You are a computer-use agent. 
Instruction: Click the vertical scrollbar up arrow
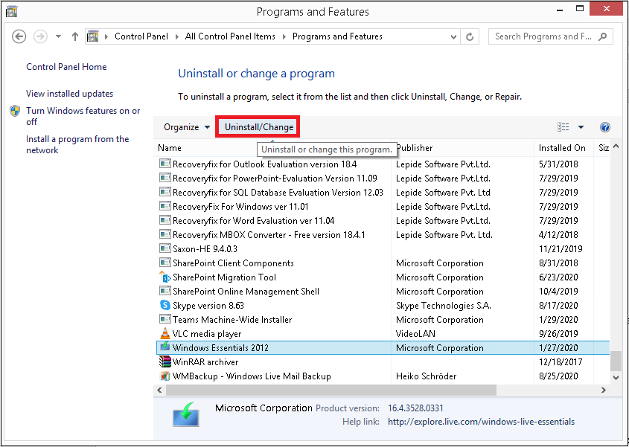click(x=616, y=147)
